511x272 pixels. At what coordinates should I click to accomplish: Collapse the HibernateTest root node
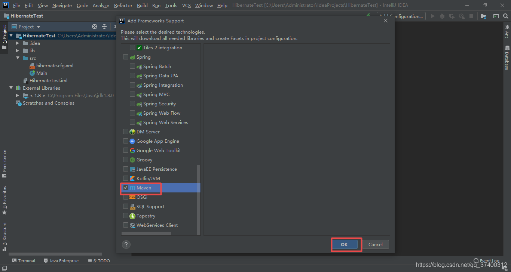pos(11,36)
